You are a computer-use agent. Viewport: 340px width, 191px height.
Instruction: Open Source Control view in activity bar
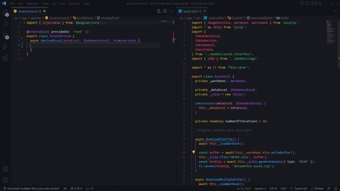coord(6,36)
